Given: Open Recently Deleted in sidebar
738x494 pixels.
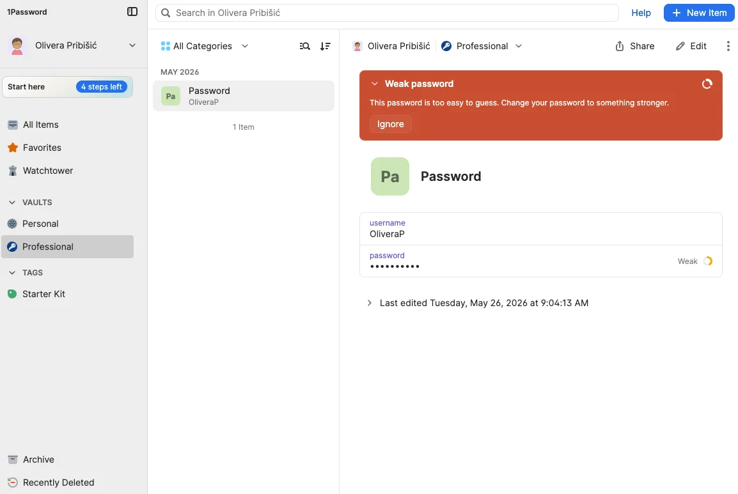Looking at the screenshot, I should pos(68,482).
